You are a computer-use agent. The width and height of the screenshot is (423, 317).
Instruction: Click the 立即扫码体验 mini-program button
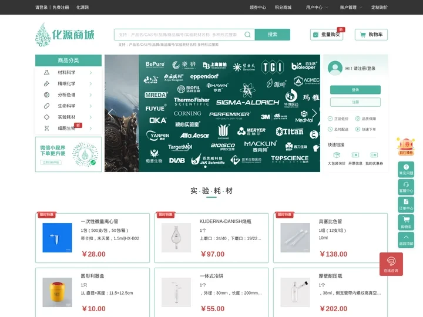click(51, 162)
